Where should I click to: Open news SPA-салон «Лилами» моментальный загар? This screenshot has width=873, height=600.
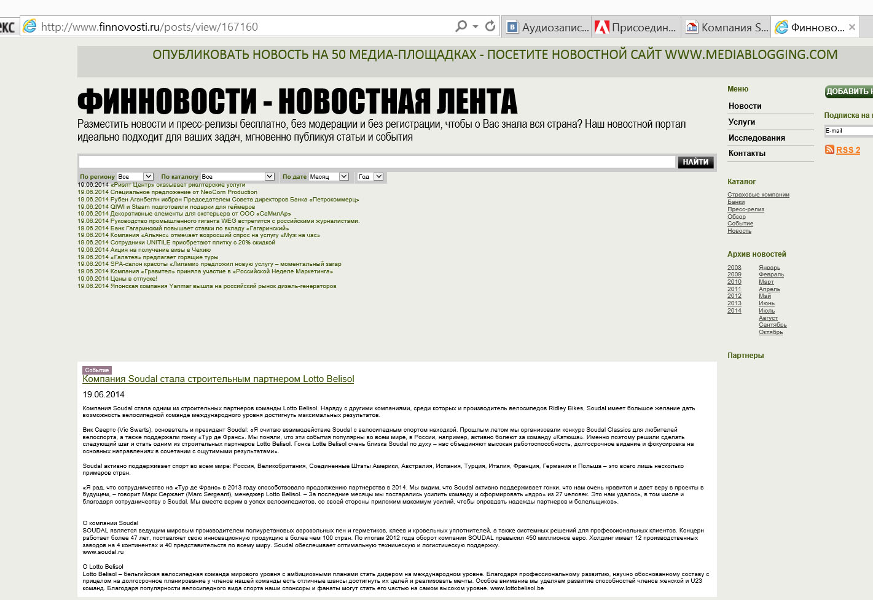225,263
